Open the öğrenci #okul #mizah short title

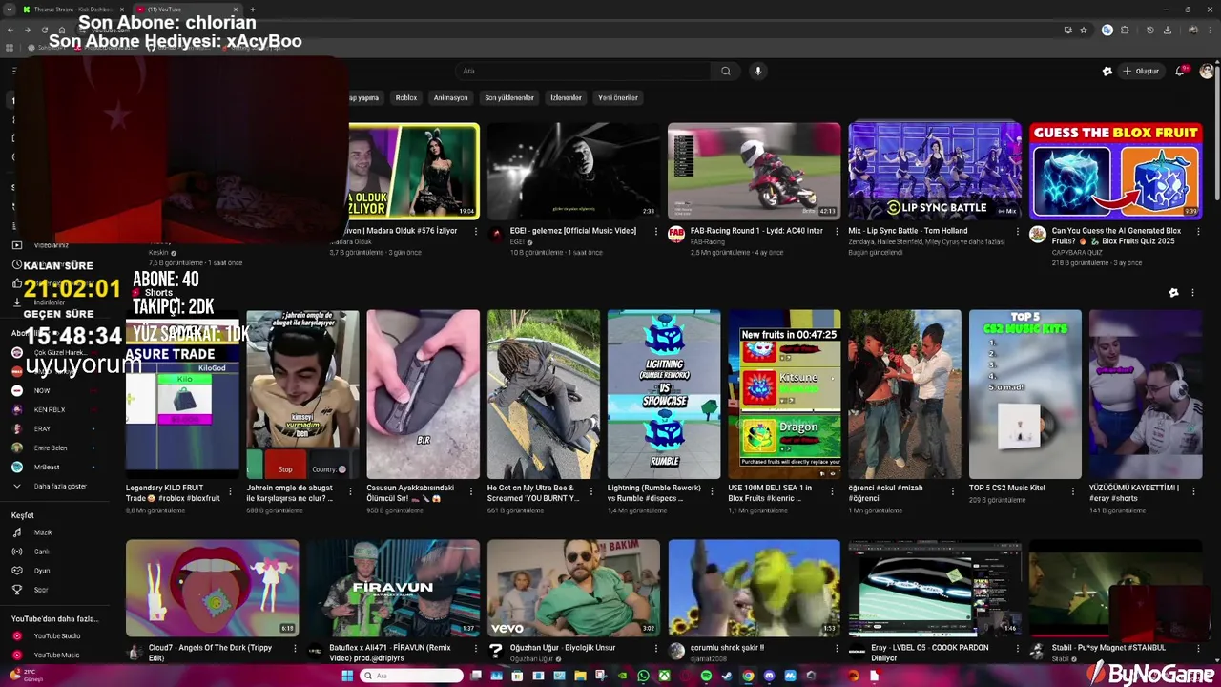(886, 492)
